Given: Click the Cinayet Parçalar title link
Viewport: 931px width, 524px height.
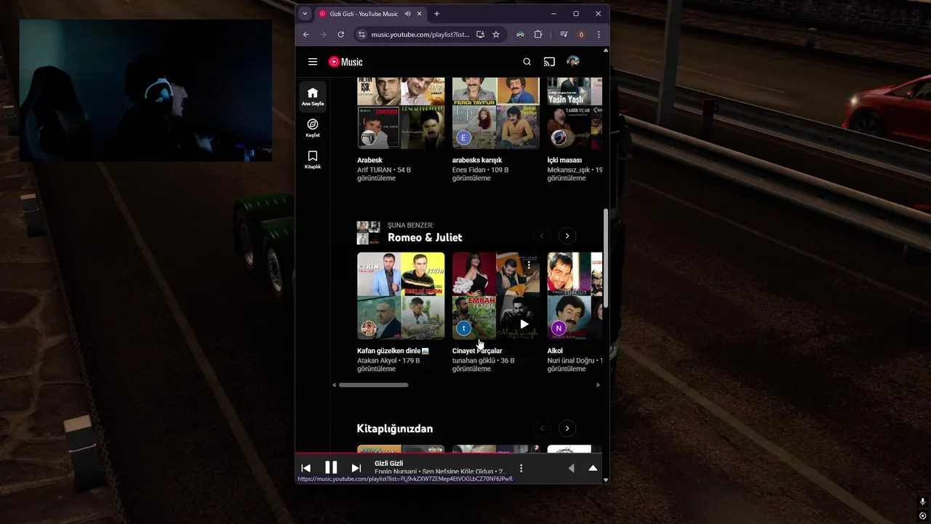Looking at the screenshot, I should point(477,351).
